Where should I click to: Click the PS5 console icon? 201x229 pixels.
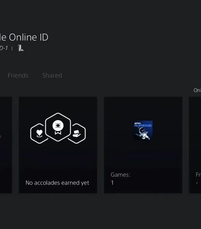tap(21, 48)
